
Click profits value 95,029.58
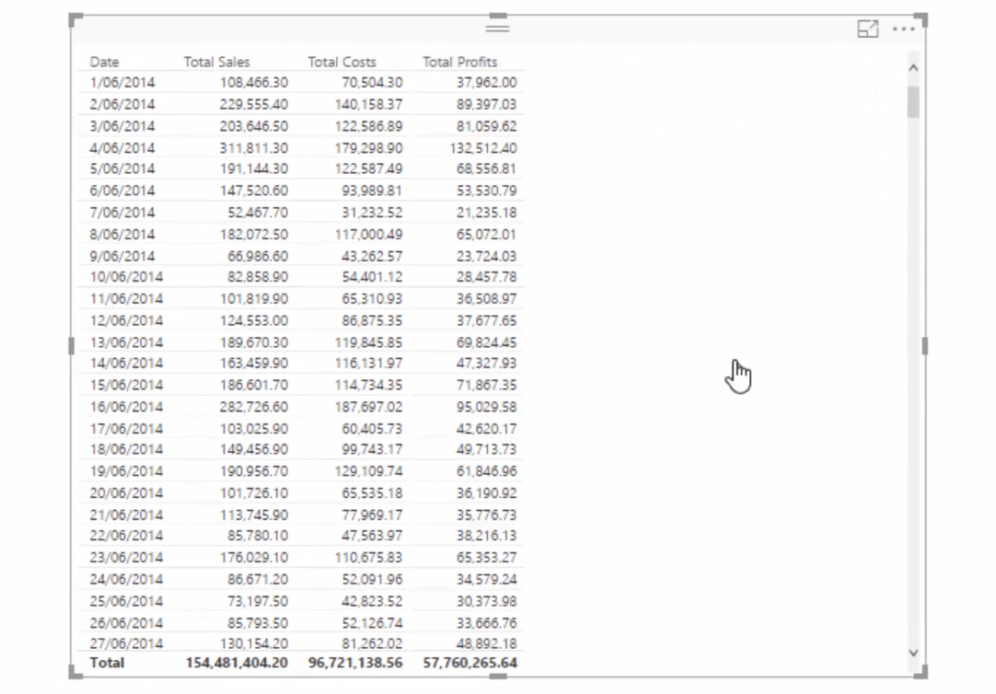click(x=487, y=407)
